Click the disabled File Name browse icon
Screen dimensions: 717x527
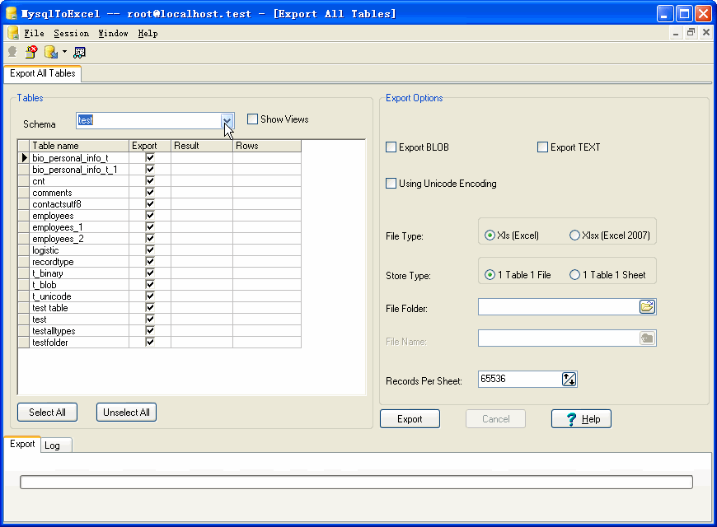[647, 338]
